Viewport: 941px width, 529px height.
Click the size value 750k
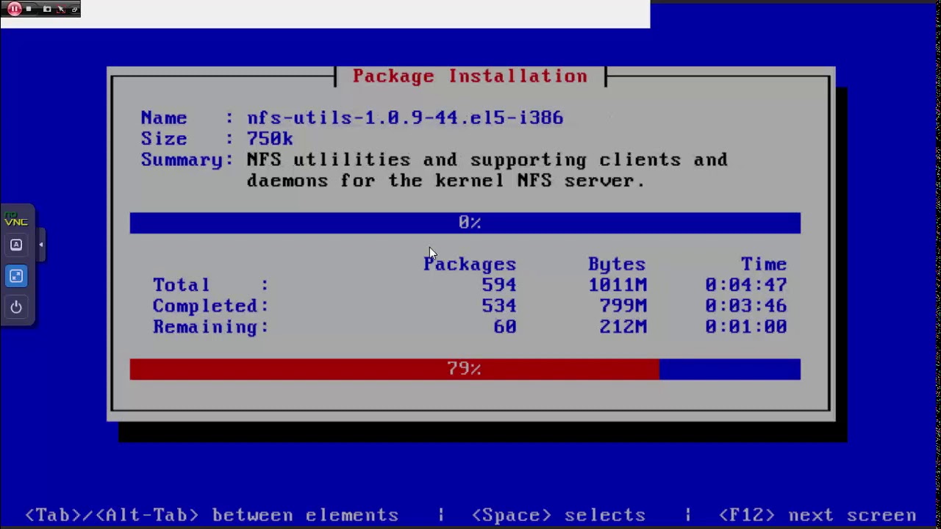[270, 139]
